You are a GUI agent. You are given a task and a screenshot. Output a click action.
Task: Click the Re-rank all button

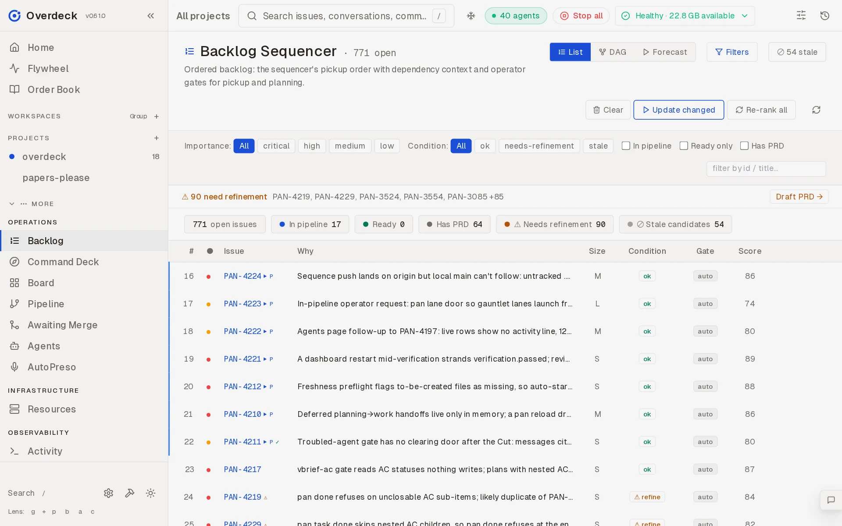pos(761,110)
